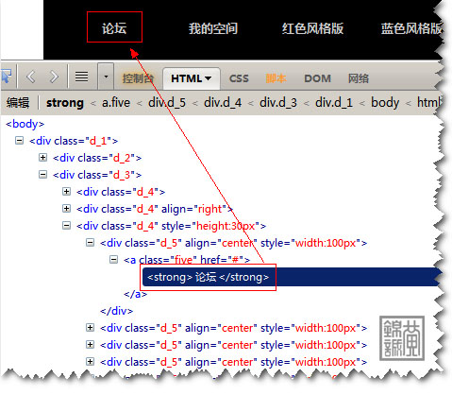
Task: Activate the Firebug element inspect arrow icon
Action: click(7, 77)
